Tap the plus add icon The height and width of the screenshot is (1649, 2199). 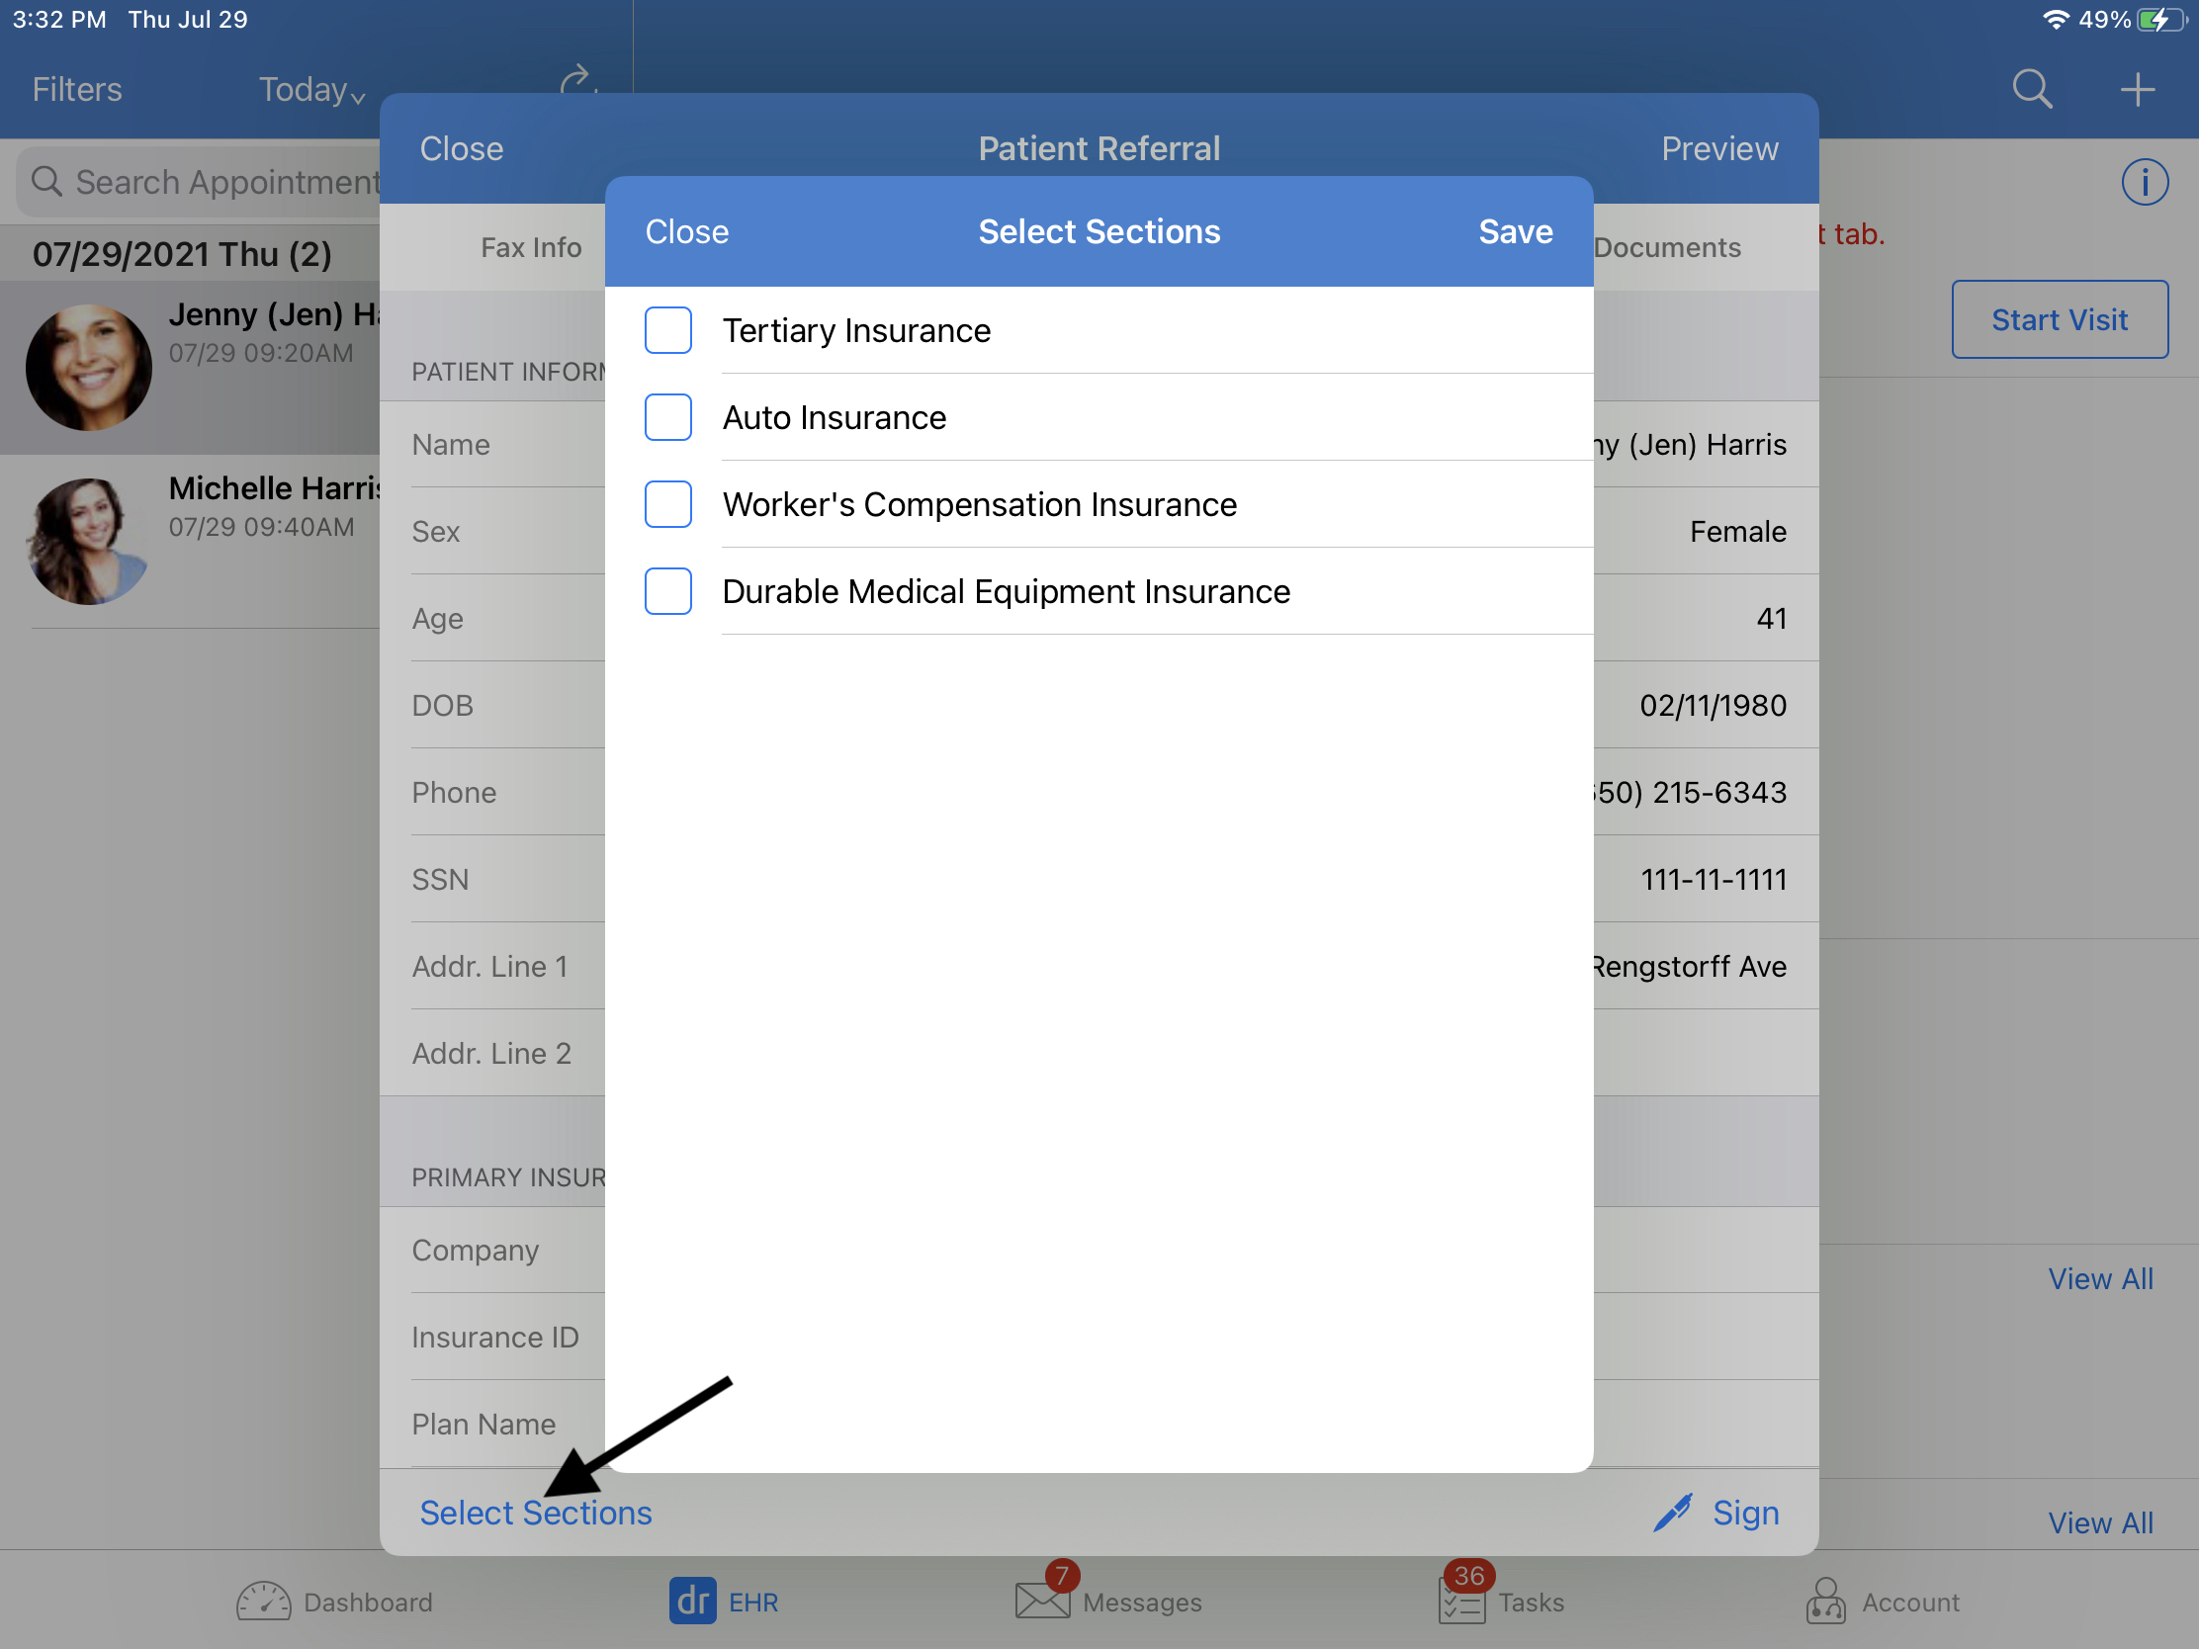[x=2138, y=89]
